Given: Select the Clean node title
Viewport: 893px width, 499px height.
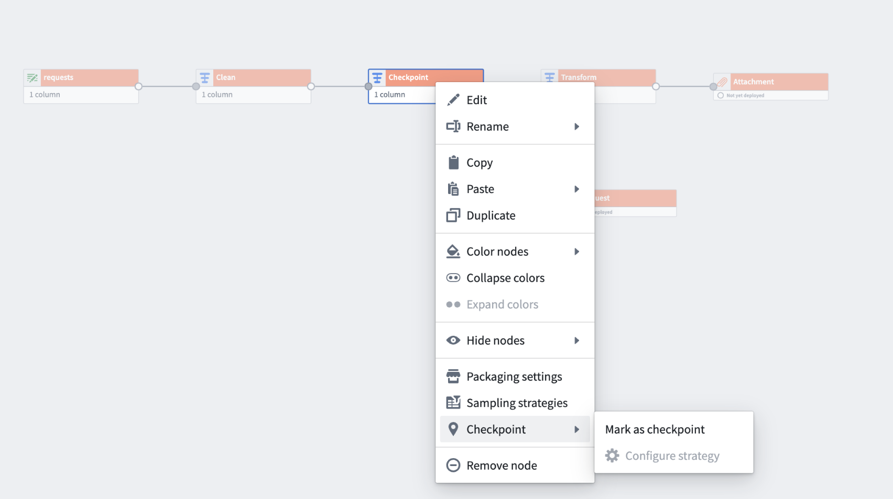Looking at the screenshot, I should (x=226, y=77).
